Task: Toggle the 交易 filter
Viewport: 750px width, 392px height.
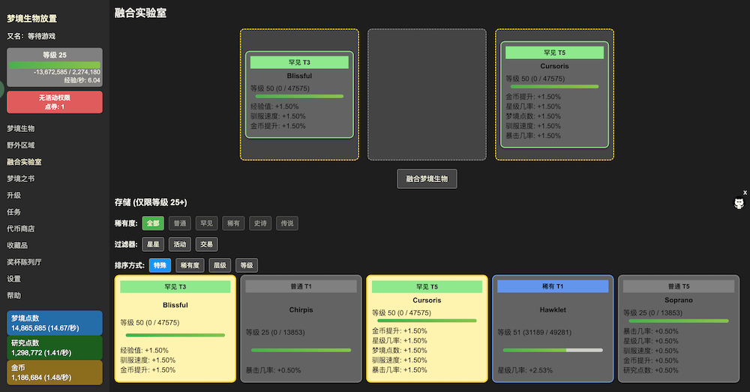Action: [207, 244]
